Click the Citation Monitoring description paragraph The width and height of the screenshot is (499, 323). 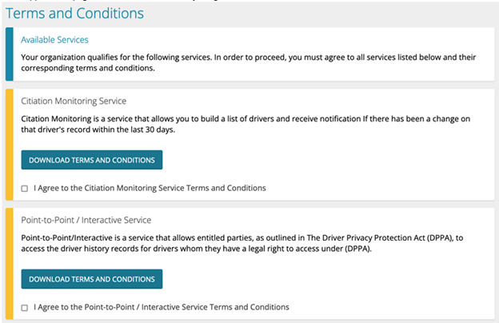point(240,123)
